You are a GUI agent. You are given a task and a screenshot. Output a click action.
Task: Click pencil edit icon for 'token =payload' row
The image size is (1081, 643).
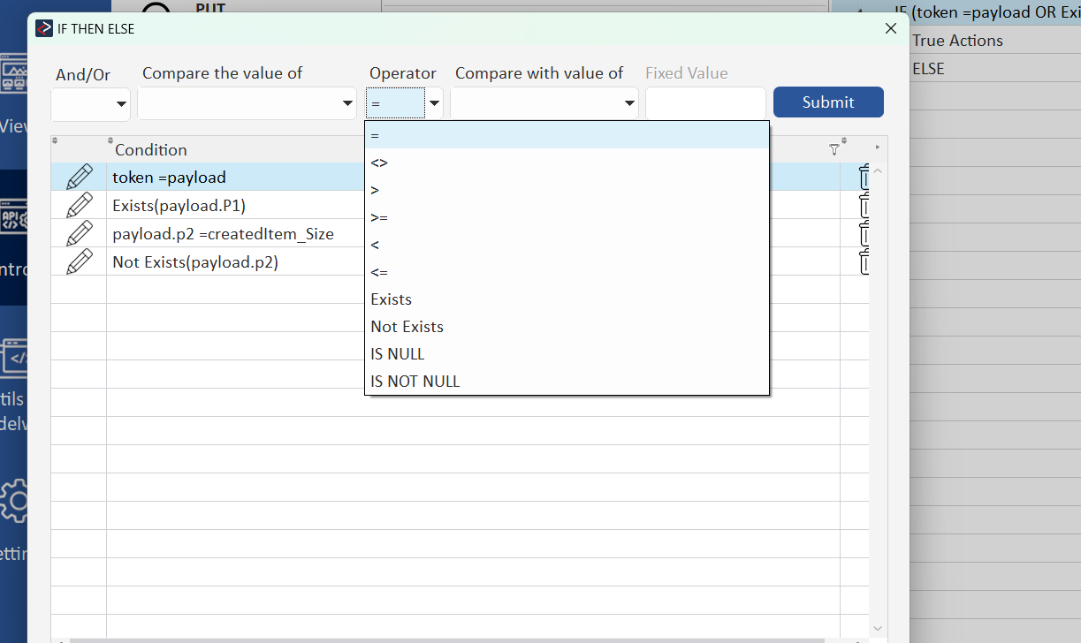point(79,178)
